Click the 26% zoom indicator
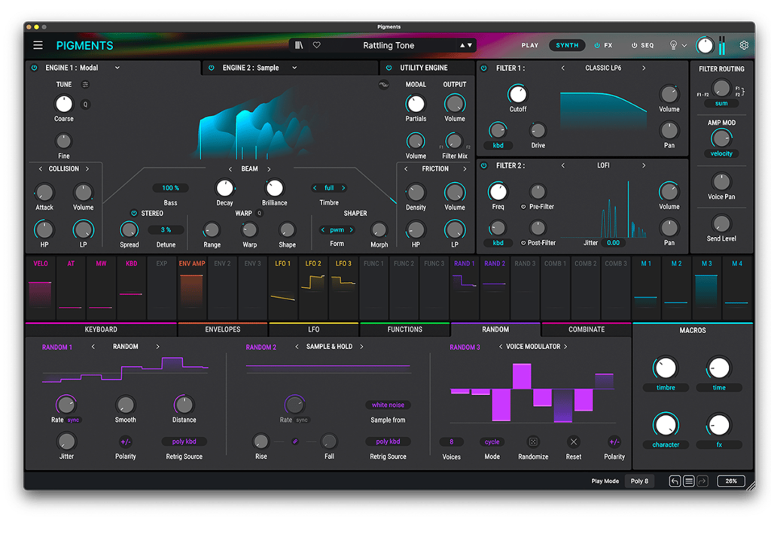Viewport: 771px width, 537px height. 730,481
